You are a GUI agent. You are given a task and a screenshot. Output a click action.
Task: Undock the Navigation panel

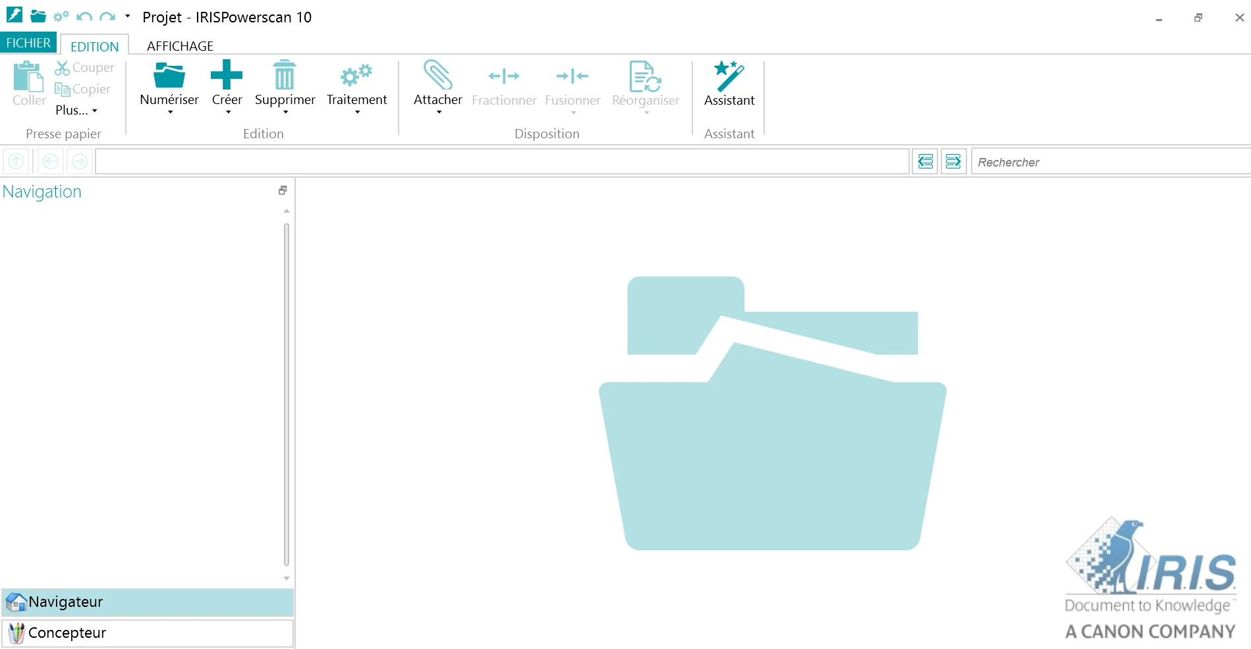[x=283, y=190]
